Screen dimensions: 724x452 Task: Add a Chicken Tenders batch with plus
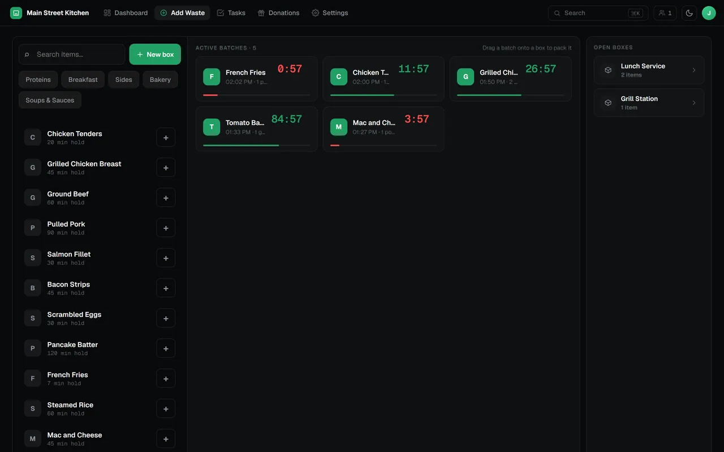click(166, 137)
